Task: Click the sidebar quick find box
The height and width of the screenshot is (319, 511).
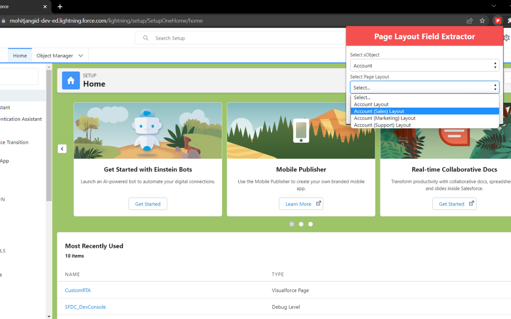Action: [x=19, y=77]
